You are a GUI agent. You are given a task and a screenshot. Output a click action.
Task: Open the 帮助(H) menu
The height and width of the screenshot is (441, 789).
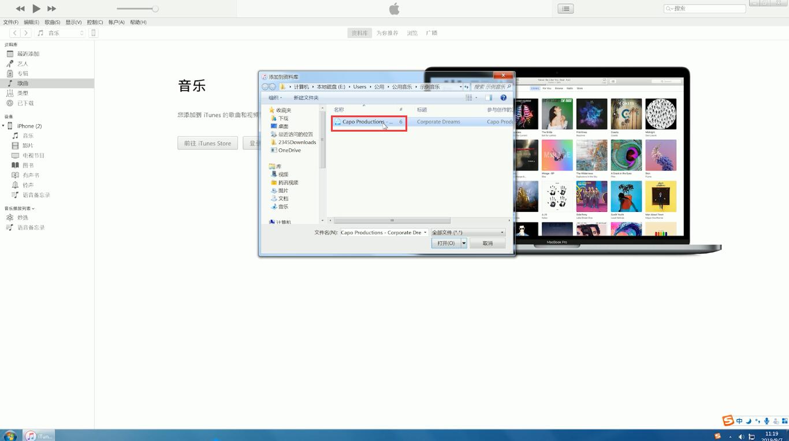click(x=138, y=22)
